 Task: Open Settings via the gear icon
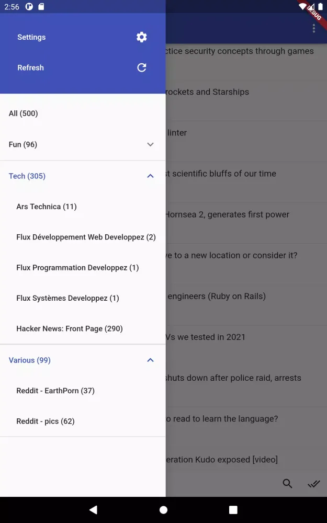[142, 37]
